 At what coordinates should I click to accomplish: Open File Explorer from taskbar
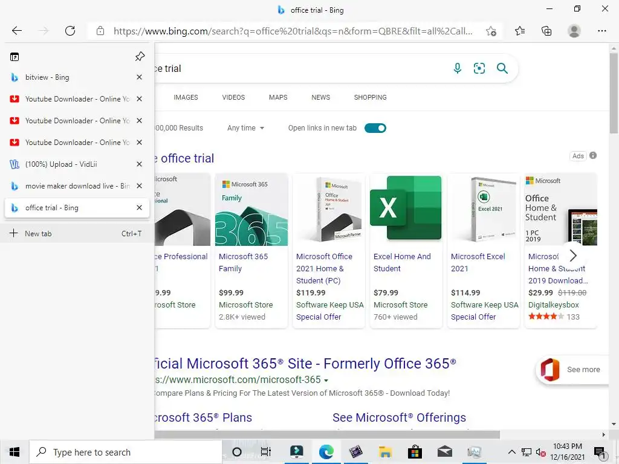[x=385, y=452]
